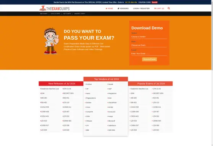Click the coupon code badge in banner
The width and height of the screenshot is (213, 146).
coord(155,2)
